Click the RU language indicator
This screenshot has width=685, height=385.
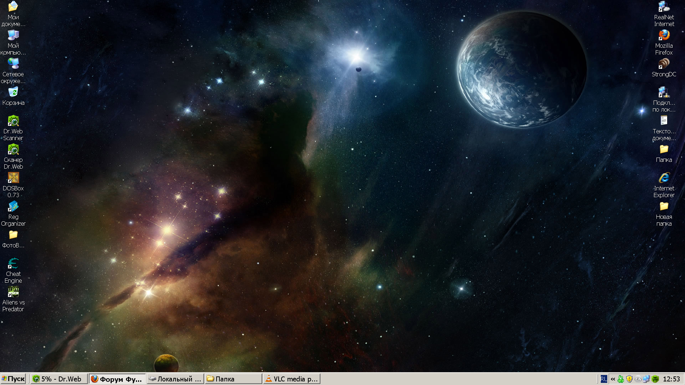click(604, 379)
